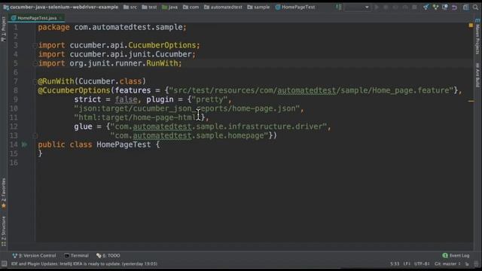This screenshot has height=271, width=482.
Task: Click the Search Everywhere magnifier icon
Action: tap(475, 7)
